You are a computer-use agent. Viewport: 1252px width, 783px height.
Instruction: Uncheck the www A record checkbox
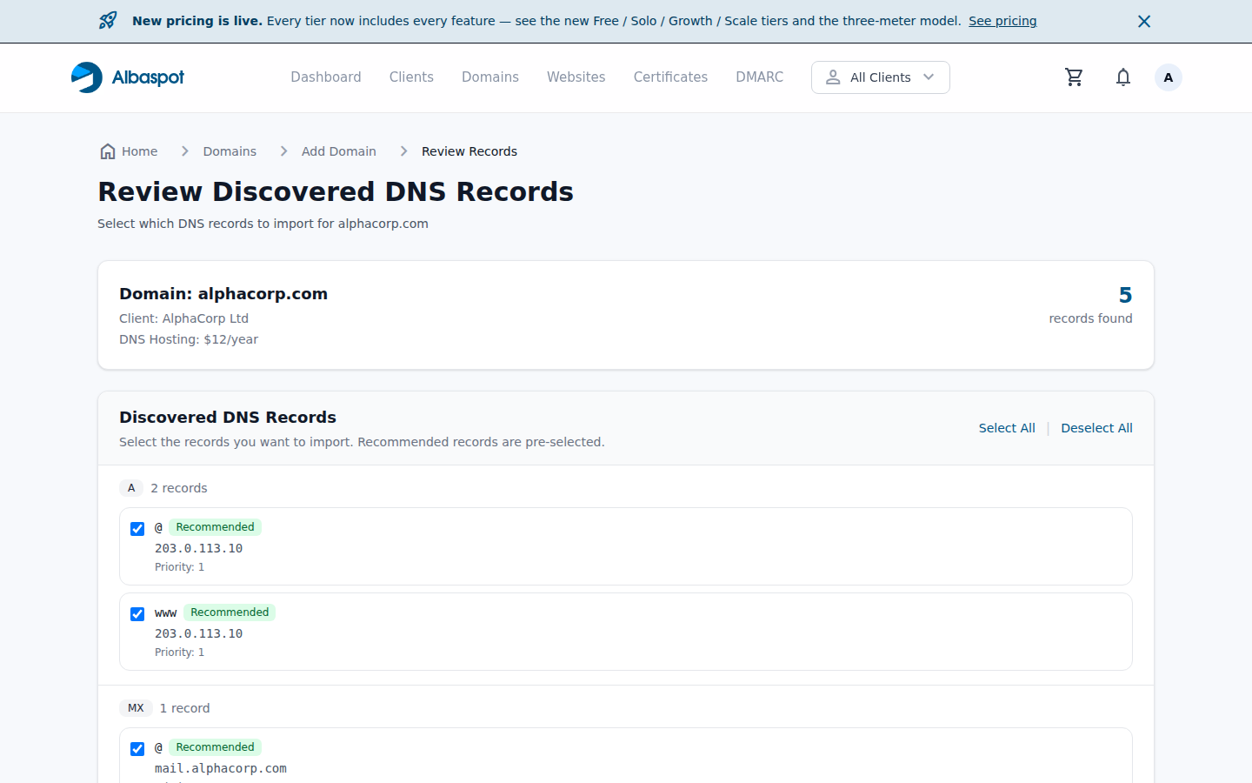coord(137,614)
